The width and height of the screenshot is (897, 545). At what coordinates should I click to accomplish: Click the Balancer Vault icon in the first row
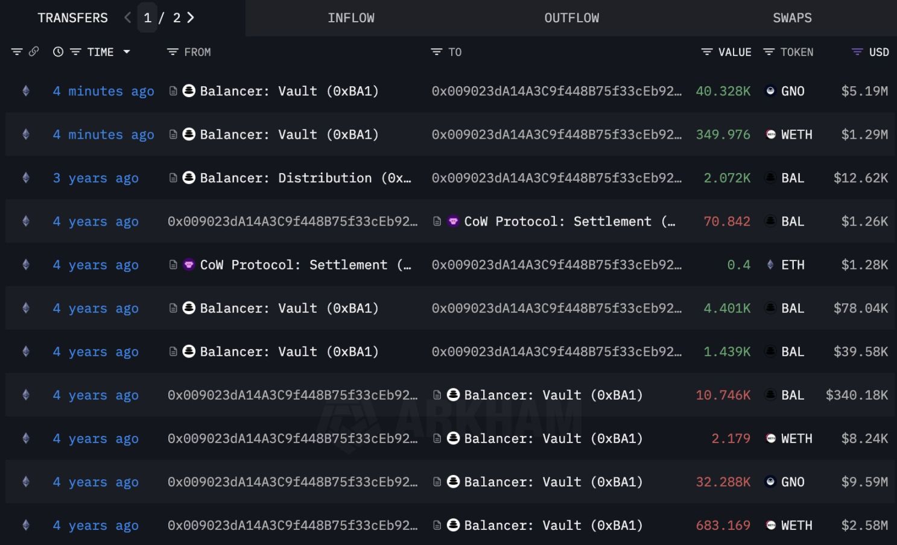click(x=188, y=91)
